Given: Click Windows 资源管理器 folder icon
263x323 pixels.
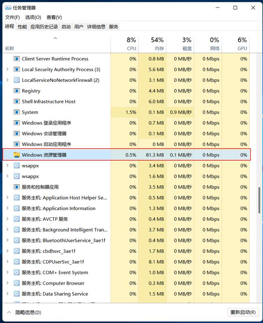Looking at the screenshot, I should [x=16, y=155].
